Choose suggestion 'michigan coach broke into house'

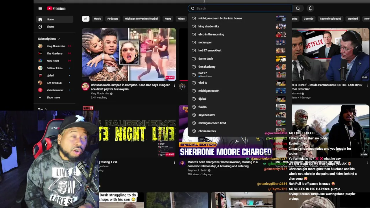pos(240,18)
